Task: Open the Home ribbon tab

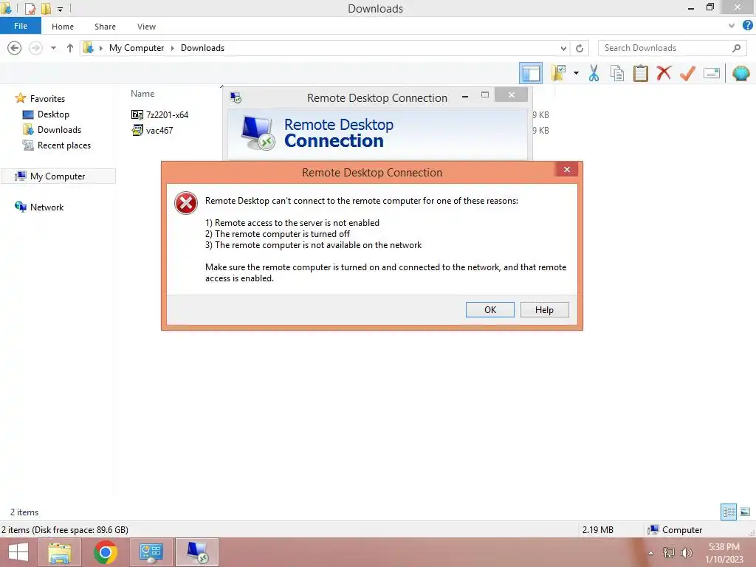Action: (x=63, y=27)
